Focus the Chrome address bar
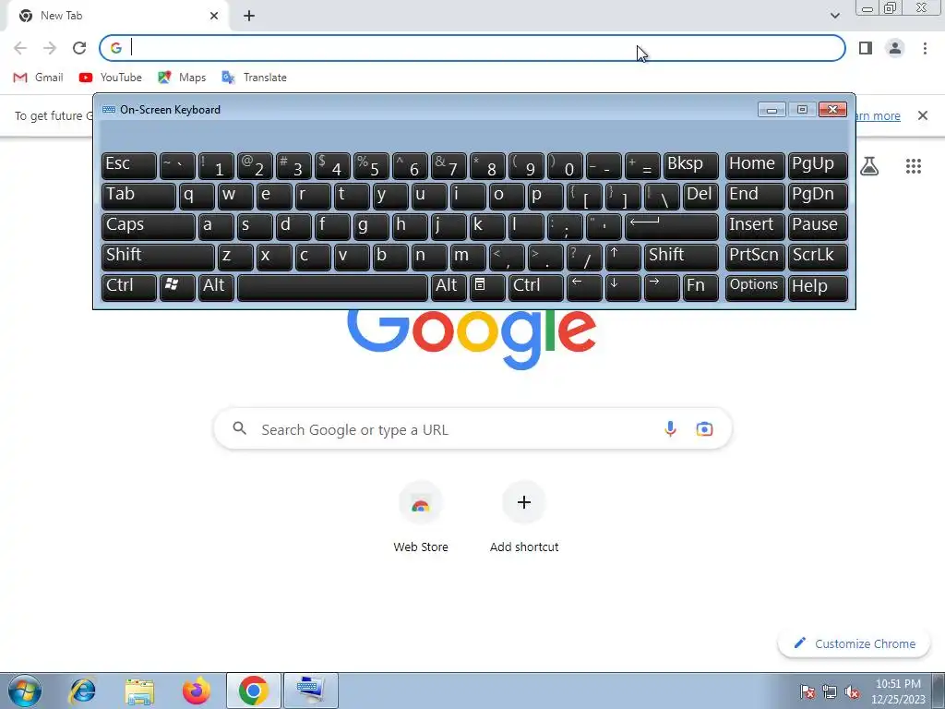Viewport: 945px width, 709px height. pyautogui.click(x=472, y=48)
